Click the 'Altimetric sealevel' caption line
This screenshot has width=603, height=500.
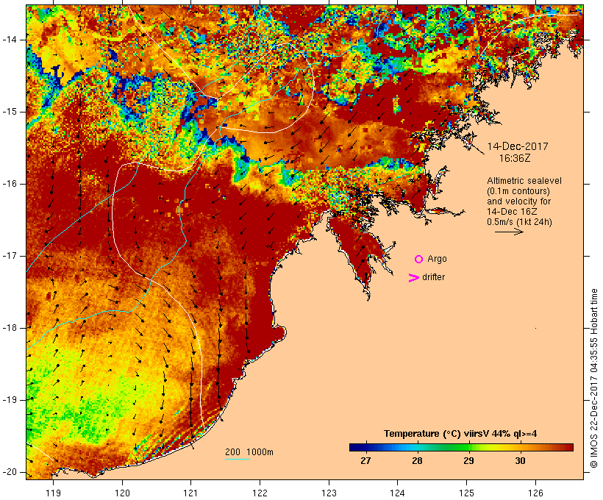click(x=524, y=181)
